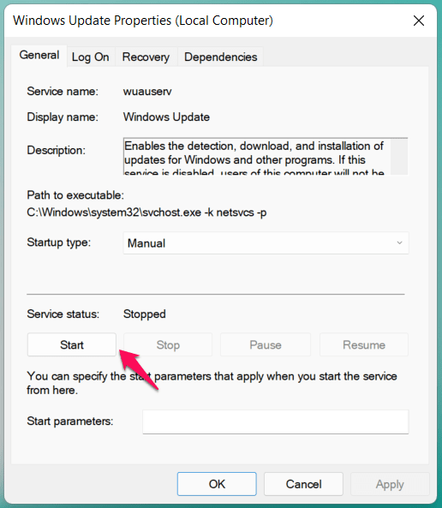Select the service name text wuauserv
442x508 pixels.
147,92
